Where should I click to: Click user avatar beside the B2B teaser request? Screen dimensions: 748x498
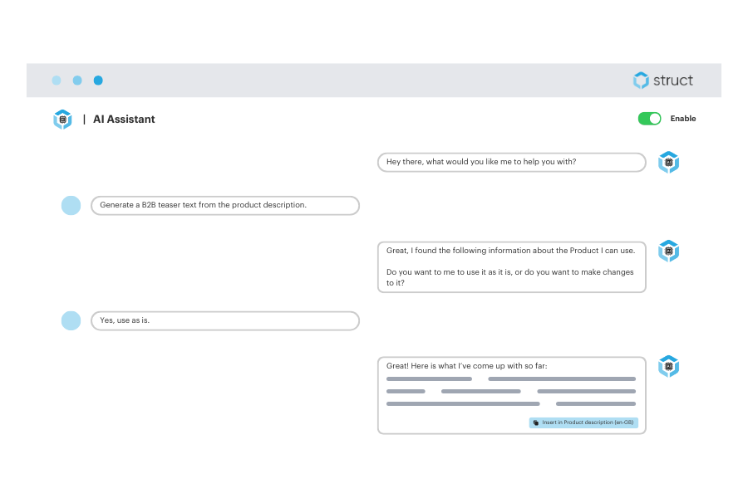71,205
